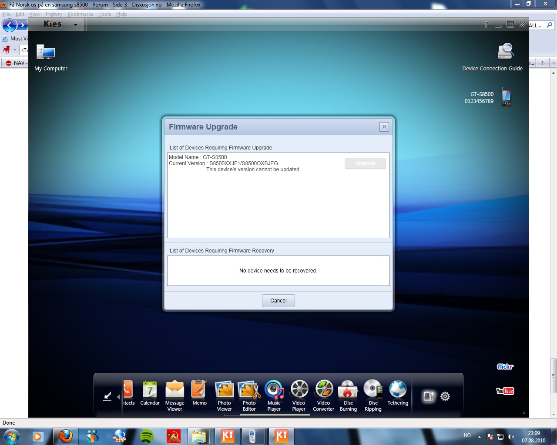Open Windows Explorer from the taskbar

(x=199, y=436)
